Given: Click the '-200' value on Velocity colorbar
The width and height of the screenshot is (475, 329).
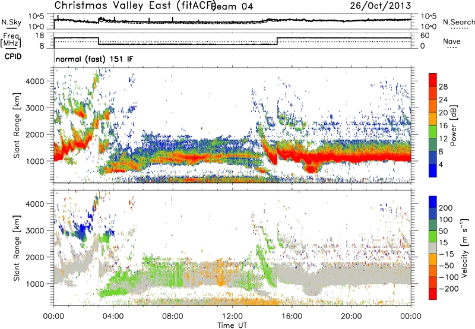Looking at the screenshot, I should (449, 289).
